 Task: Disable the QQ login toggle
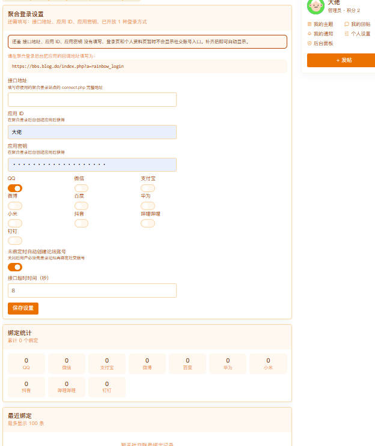click(x=15, y=188)
